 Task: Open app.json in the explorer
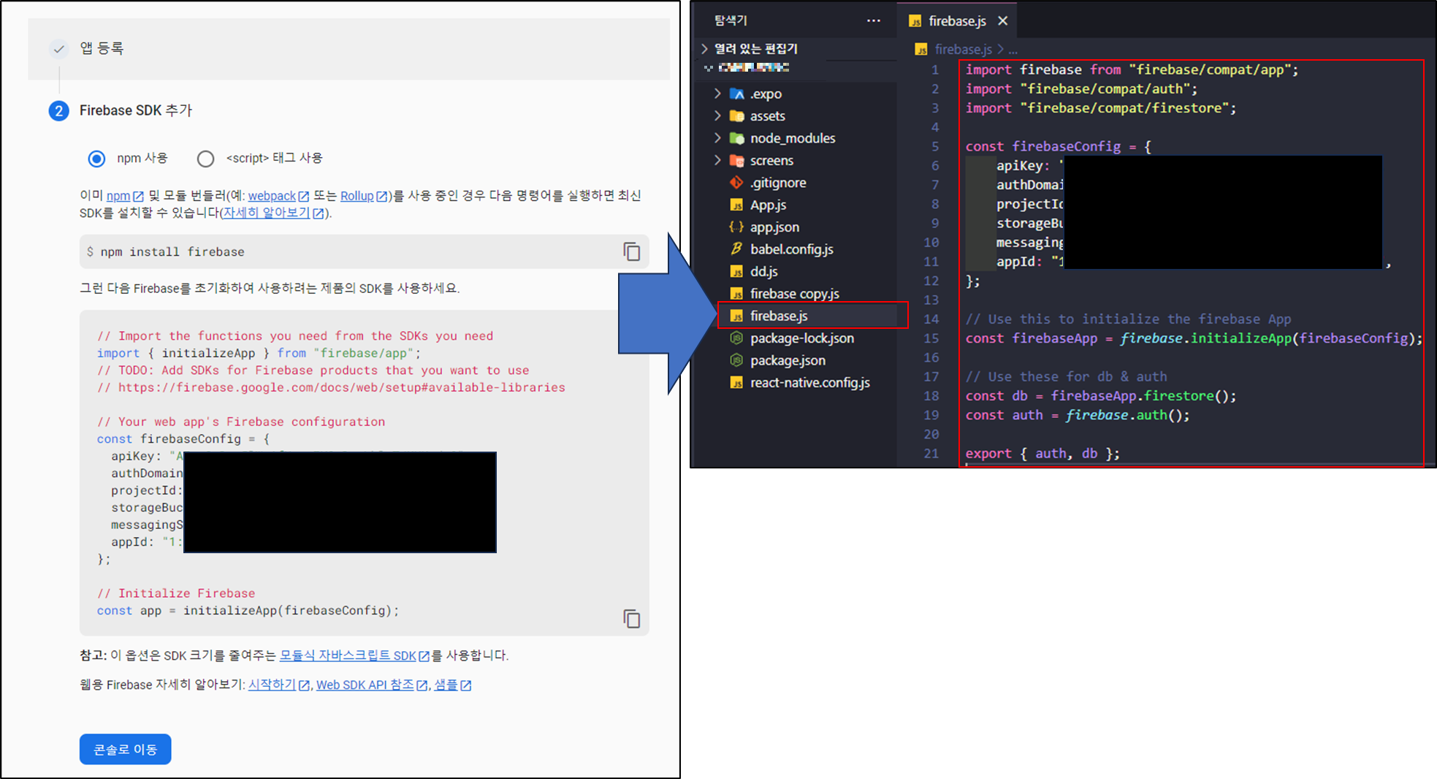tap(774, 227)
